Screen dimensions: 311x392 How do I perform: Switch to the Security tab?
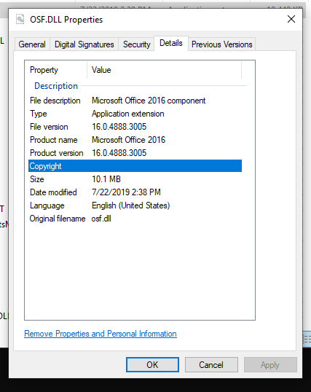(136, 44)
